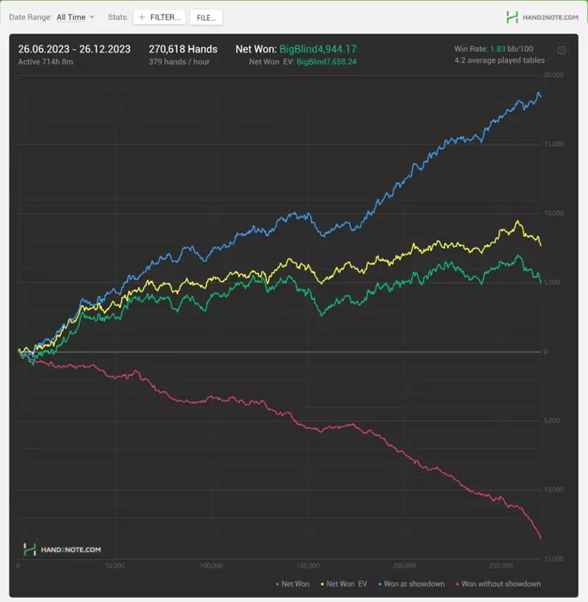Open the All Time date range dropdown
The height and width of the screenshot is (602, 588).
76,17
